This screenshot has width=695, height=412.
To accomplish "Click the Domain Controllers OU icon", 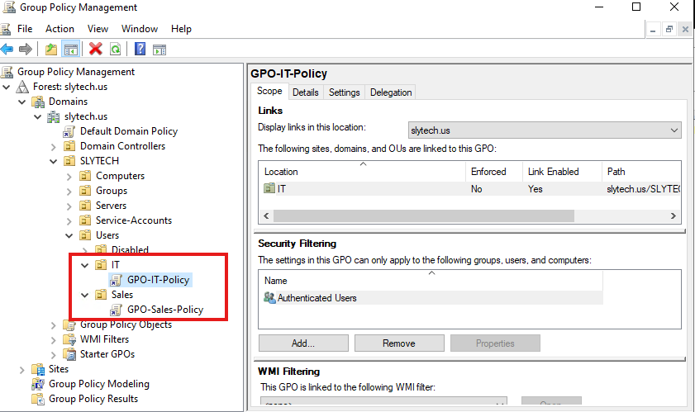I will tap(69, 146).
